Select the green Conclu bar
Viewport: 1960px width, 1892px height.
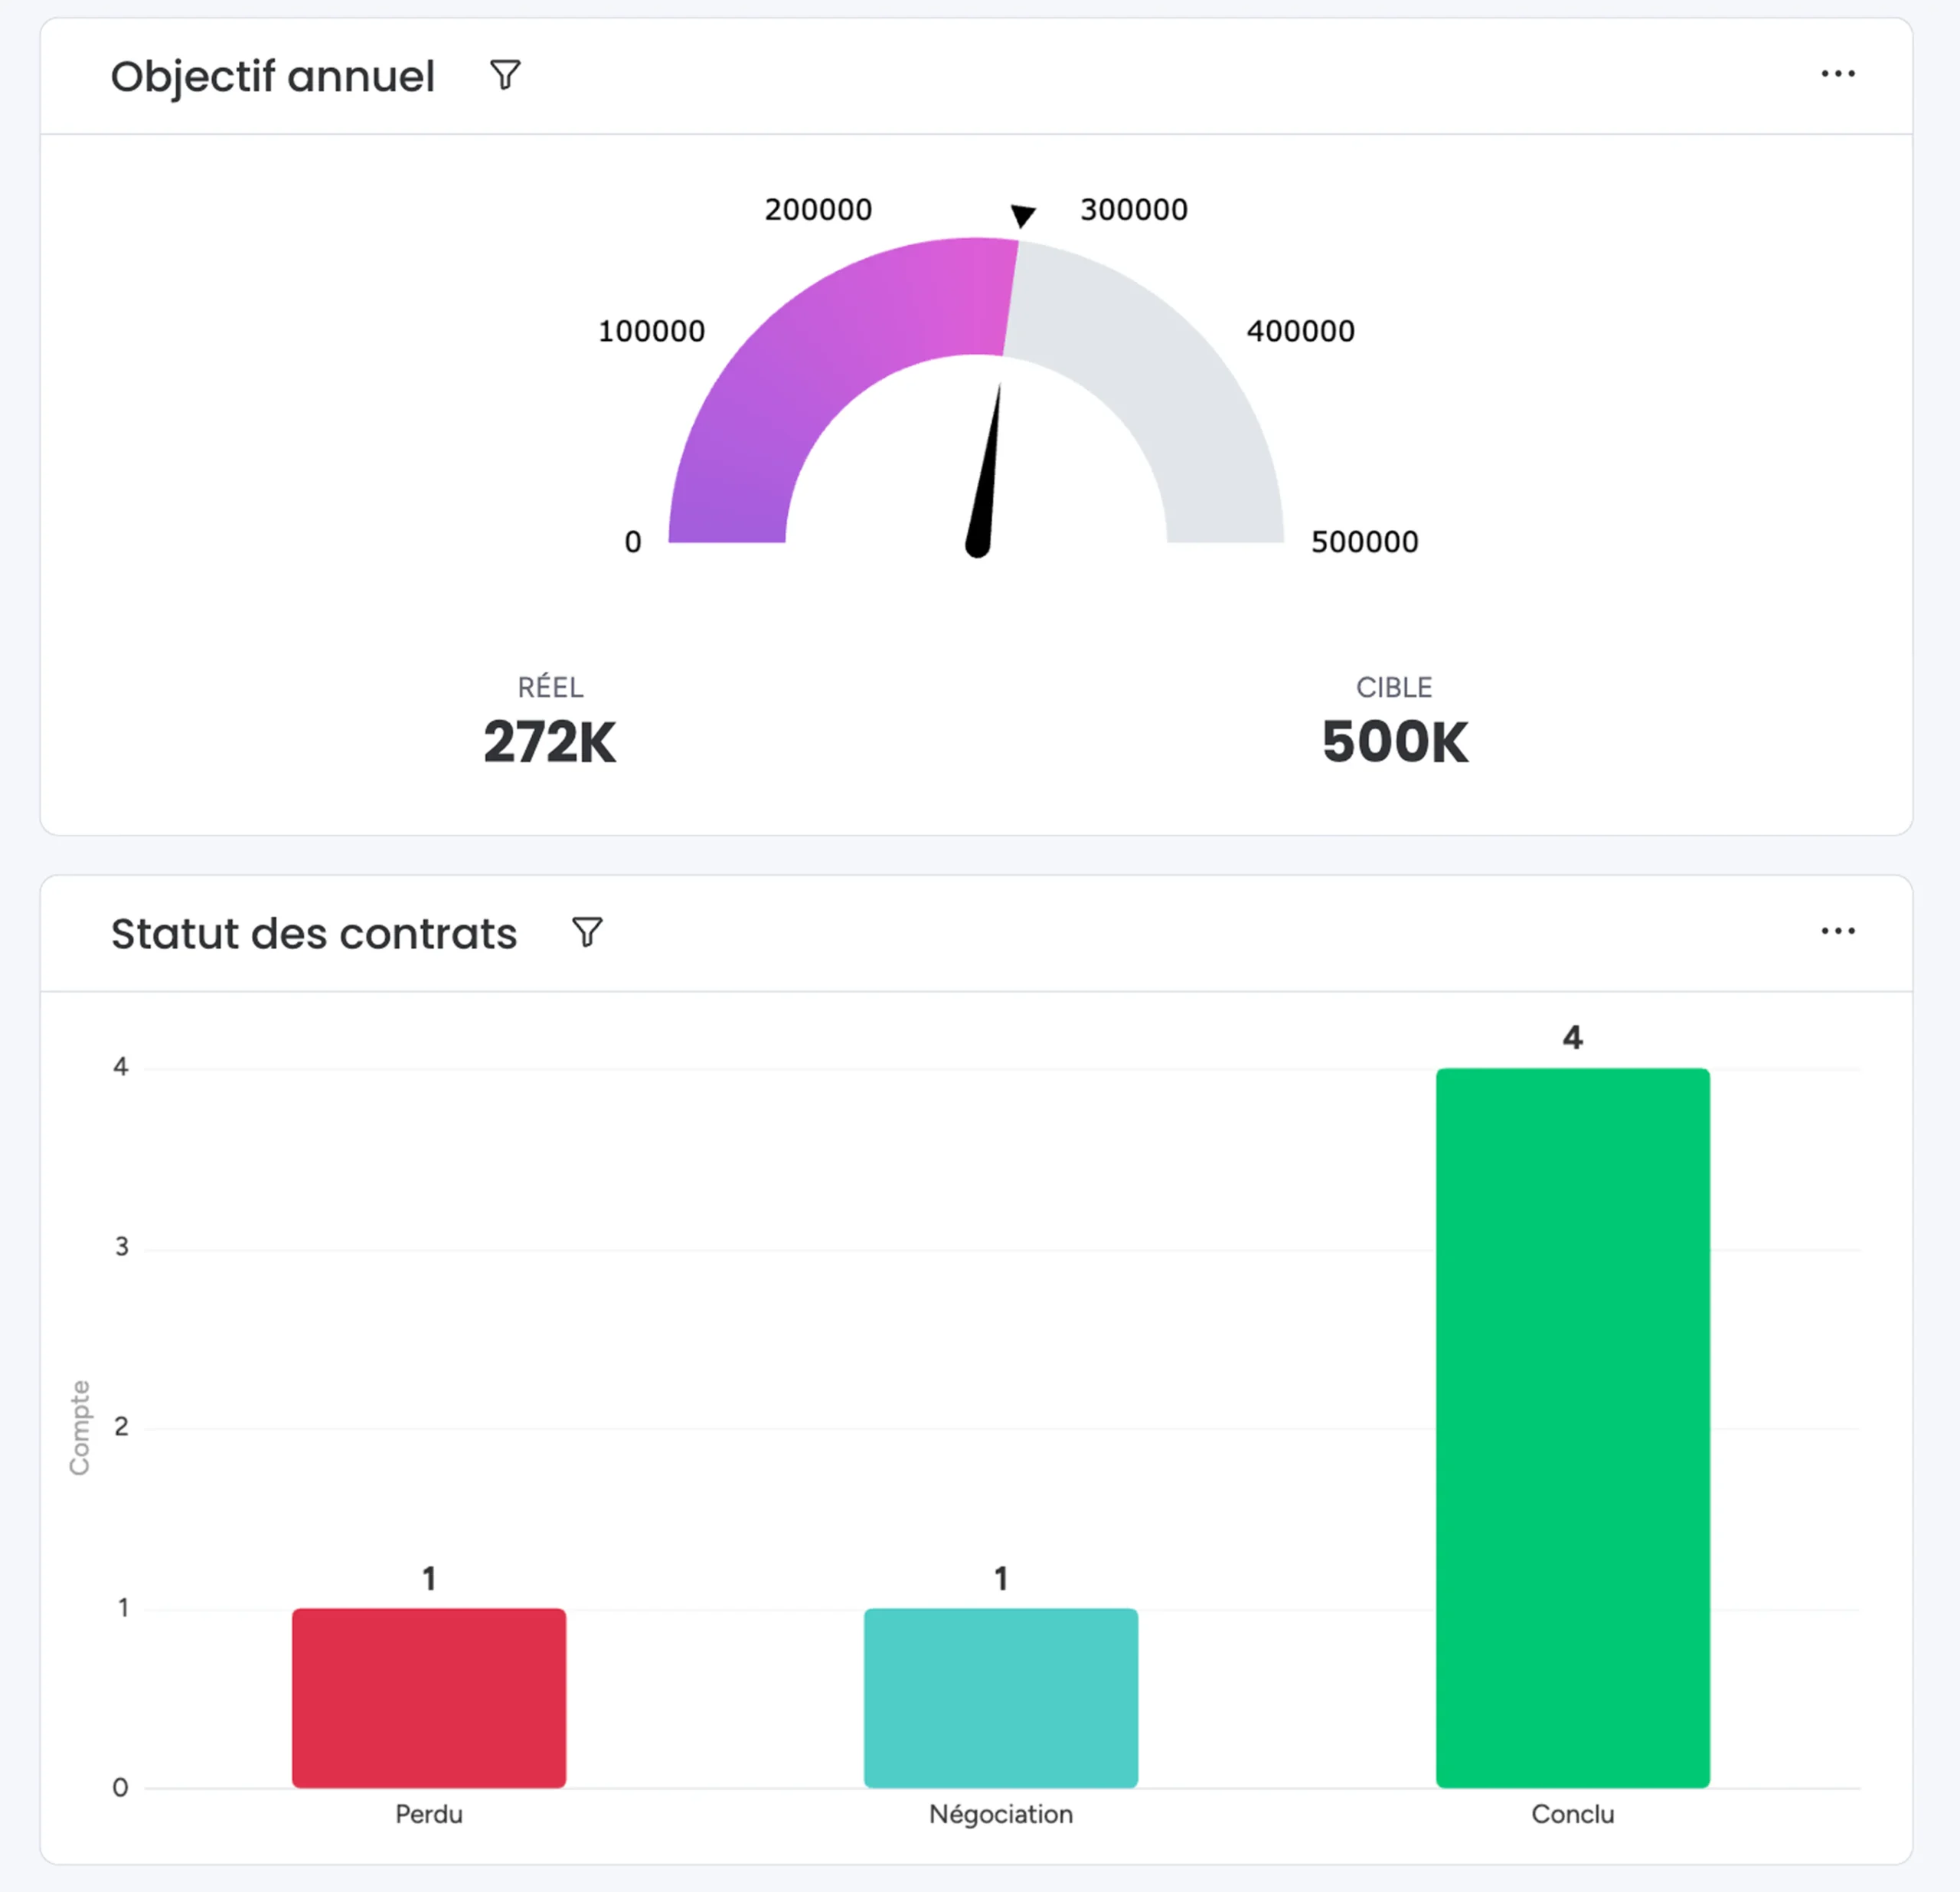pyautogui.click(x=1573, y=1428)
